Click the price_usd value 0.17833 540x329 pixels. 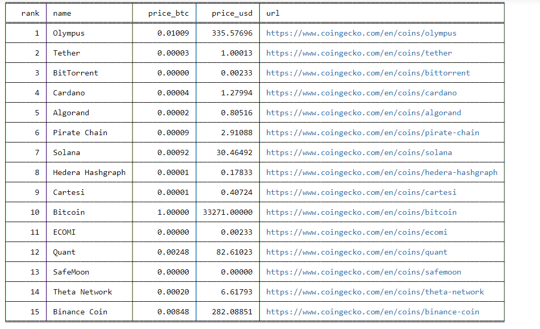click(236, 172)
